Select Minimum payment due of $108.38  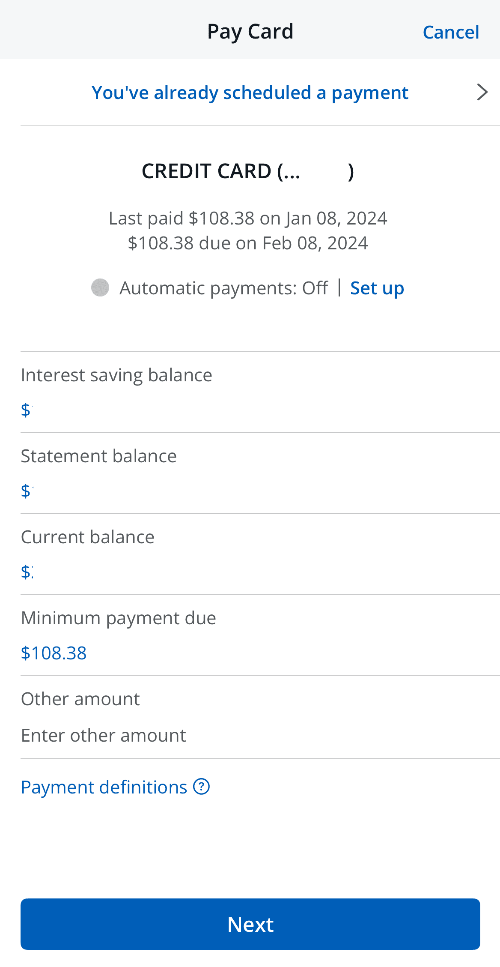(119, 617)
